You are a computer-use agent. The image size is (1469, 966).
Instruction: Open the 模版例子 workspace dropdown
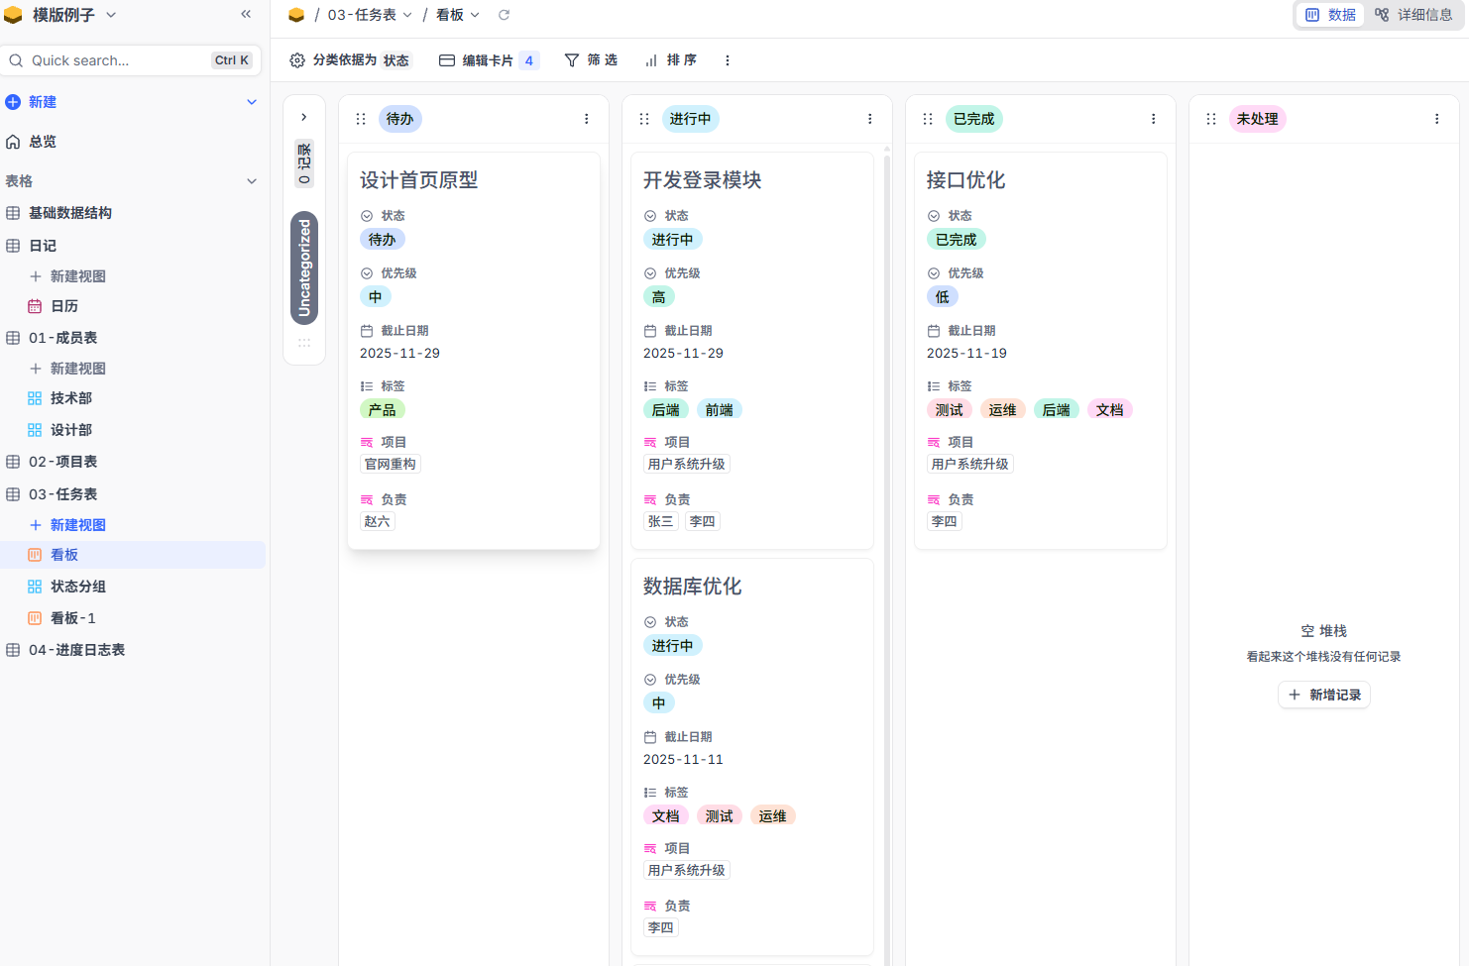tap(111, 15)
